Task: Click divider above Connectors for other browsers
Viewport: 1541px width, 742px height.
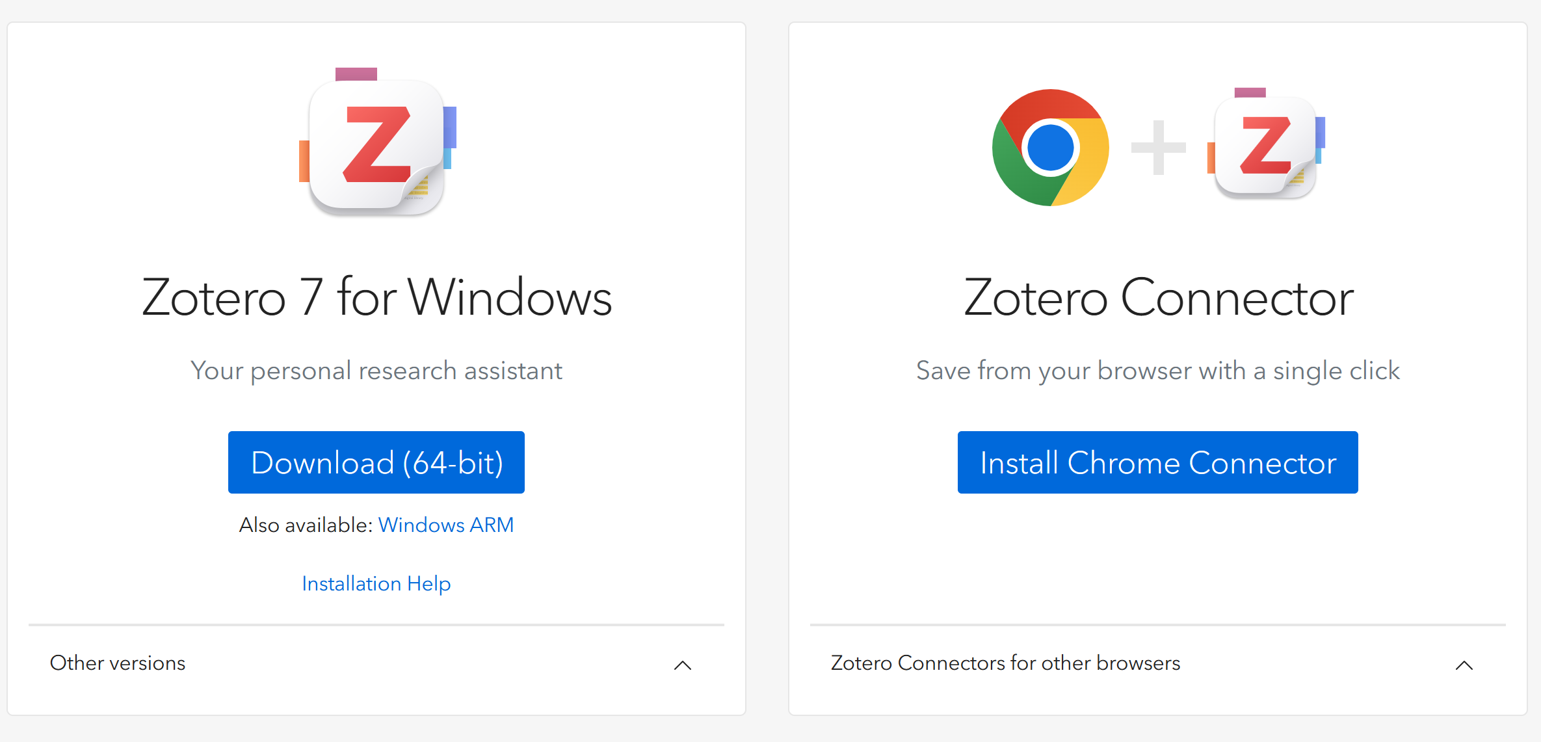Action: 1157,625
